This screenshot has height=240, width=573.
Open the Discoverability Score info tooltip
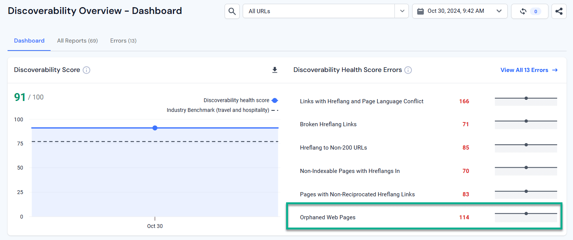click(86, 70)
